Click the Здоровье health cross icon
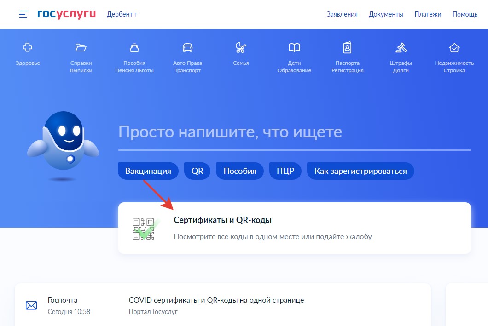This screenshot has width=488, height=326. 28,47
